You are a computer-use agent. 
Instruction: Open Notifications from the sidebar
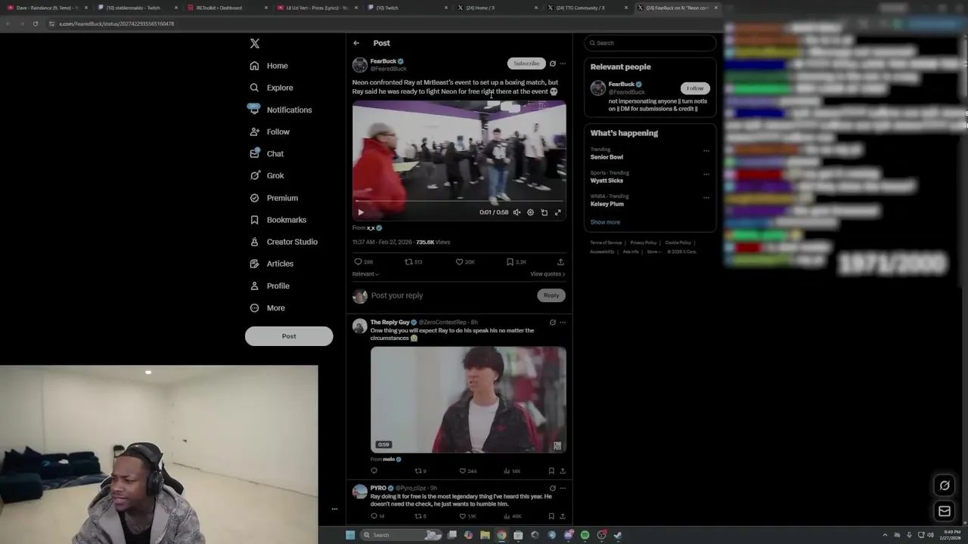coord(281,110)
